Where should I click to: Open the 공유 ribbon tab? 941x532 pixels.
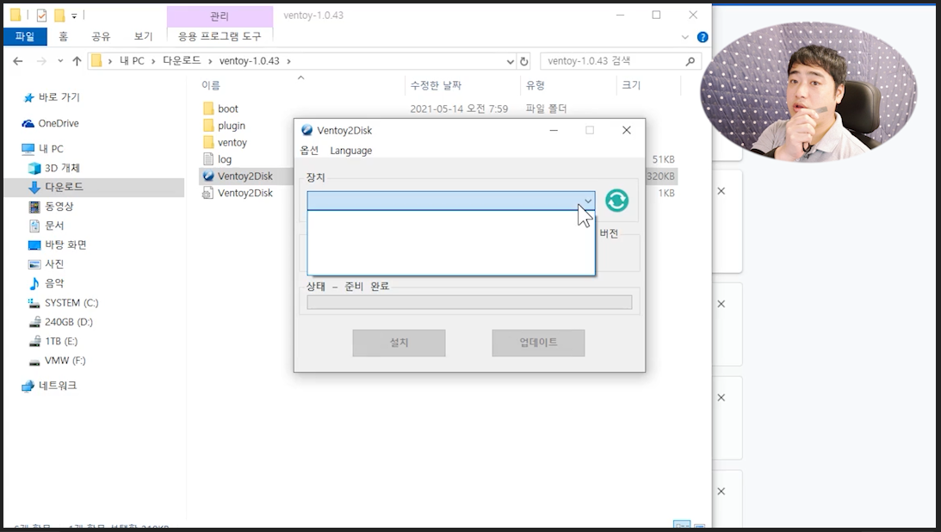[x=101, y=36]
